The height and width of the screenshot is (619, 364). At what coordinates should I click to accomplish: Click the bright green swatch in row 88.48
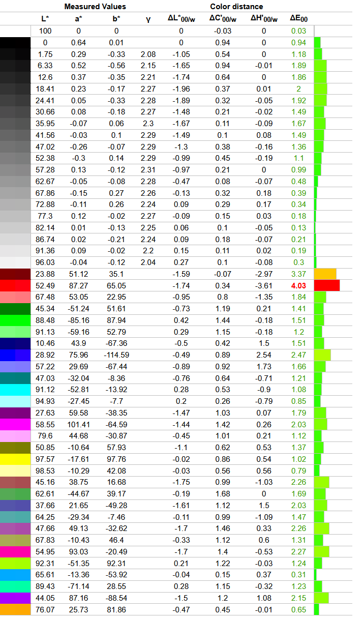[x=15, y=320]
